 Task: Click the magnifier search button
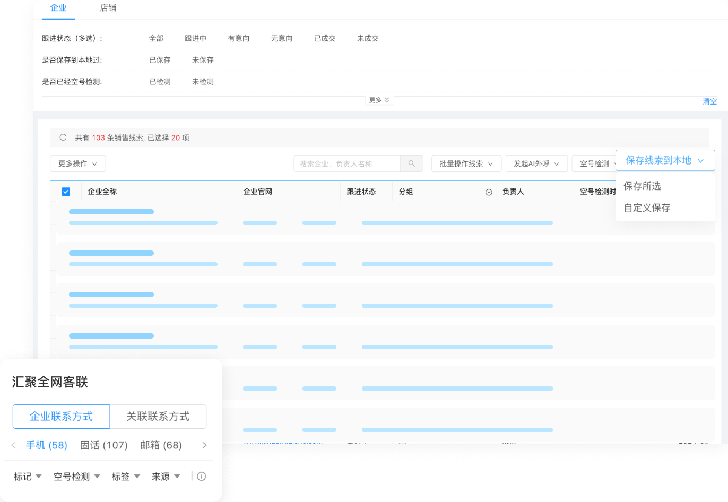[x=412, y=164]
